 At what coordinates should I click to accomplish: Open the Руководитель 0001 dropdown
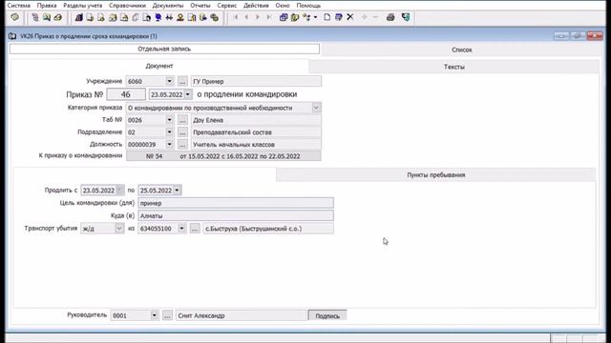[x=155, y=315]
